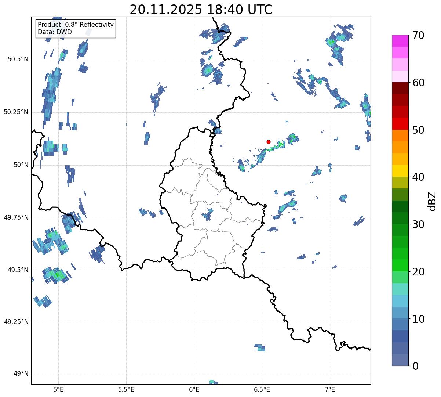Click the pale pink colorbar segment above 60
This screenshot has height=397, width=441.
pyautogui.click(x=400, y=76)
